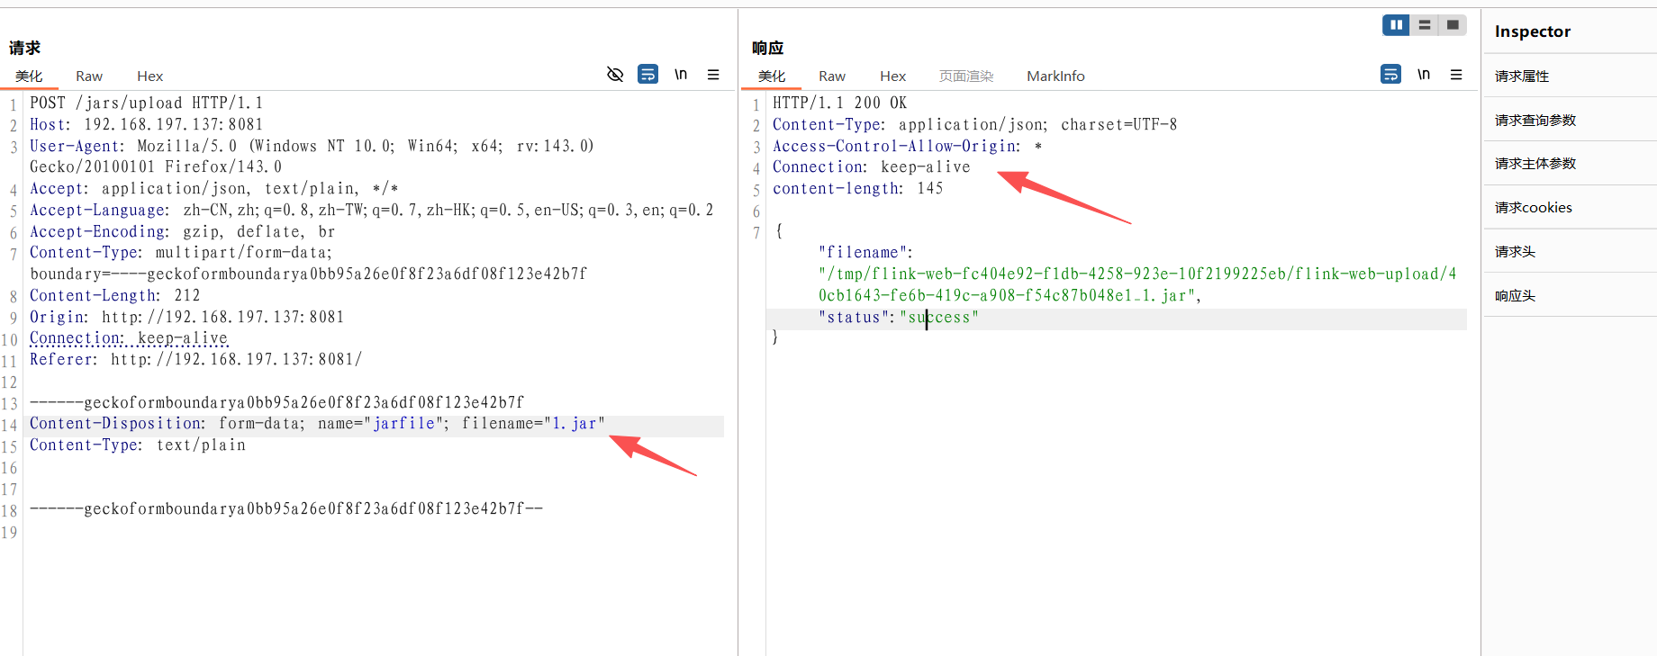
Task: Expand 请求cookies section in Inspector
Action: tap(1533, 208)
